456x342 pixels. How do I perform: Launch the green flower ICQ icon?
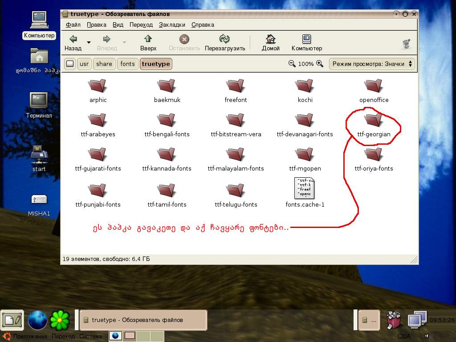[x=60, y=320]
